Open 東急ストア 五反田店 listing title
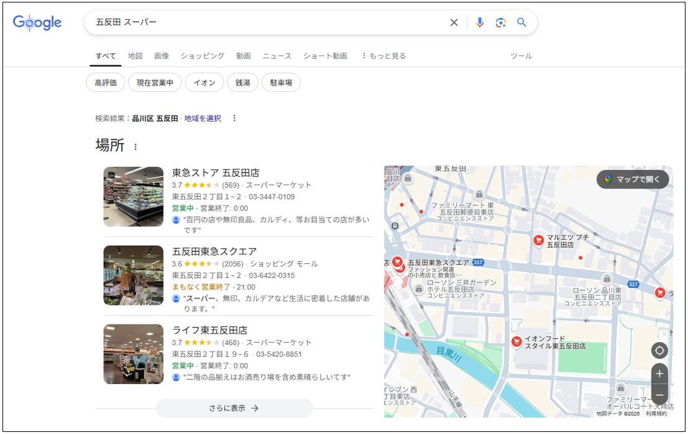This screenshot has height=435, width=688. (216, 173)
